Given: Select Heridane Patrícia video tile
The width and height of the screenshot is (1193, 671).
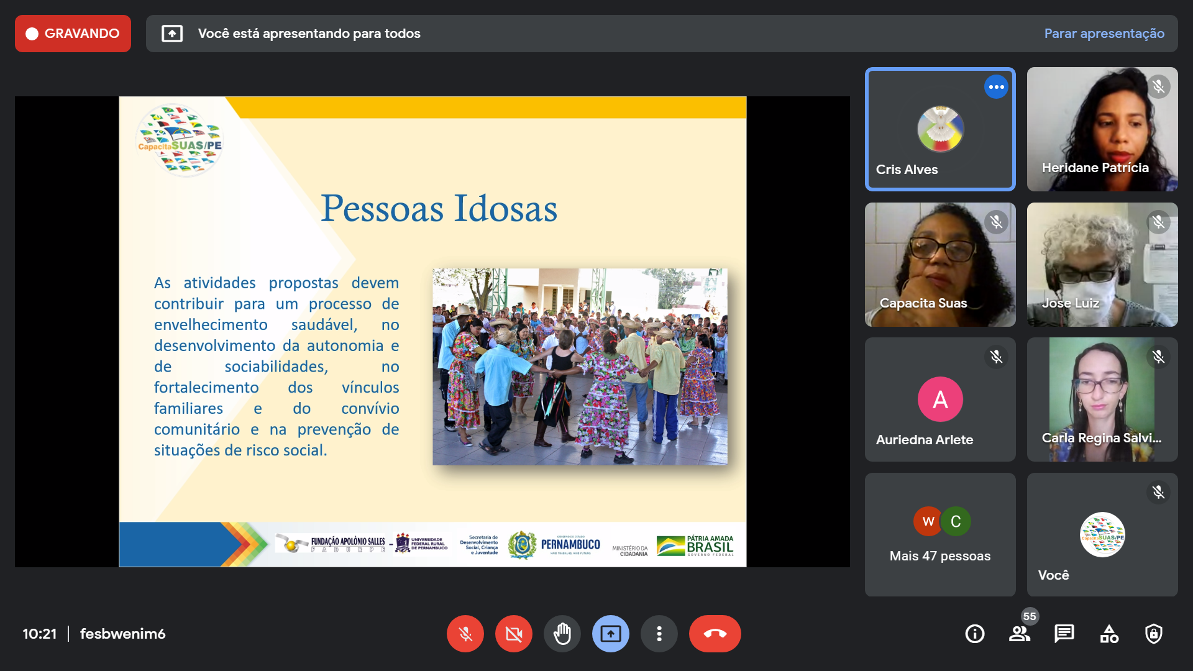Looking at the screenshot, I should tap(1102, 129).
